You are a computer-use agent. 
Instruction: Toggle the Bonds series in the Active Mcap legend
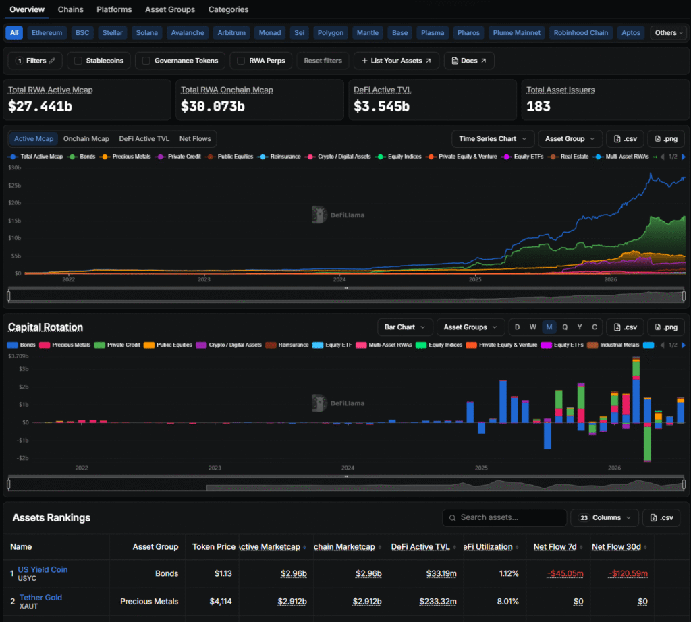tap(82, 157)
